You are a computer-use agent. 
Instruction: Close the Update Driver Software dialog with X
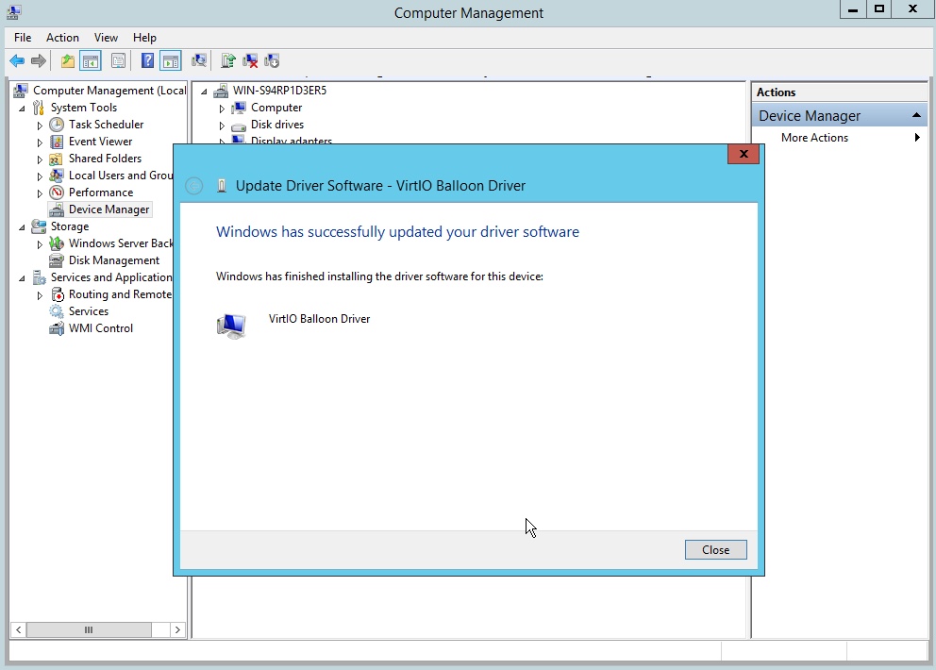coord(744,154)
